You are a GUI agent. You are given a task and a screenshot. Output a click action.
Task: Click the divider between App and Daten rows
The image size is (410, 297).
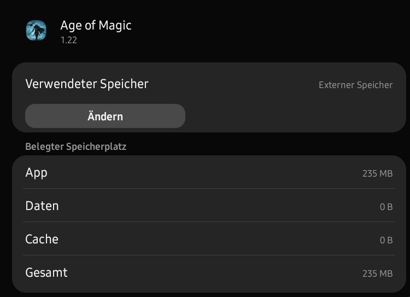pos(209,188)
